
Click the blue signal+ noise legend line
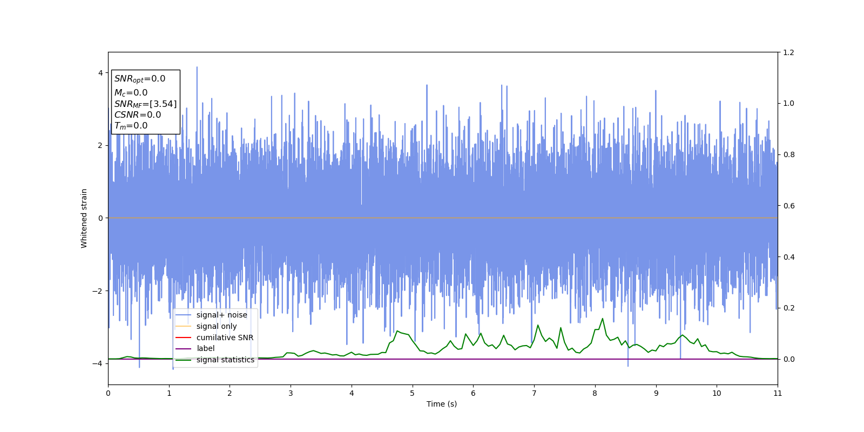[x=184, y=315]
